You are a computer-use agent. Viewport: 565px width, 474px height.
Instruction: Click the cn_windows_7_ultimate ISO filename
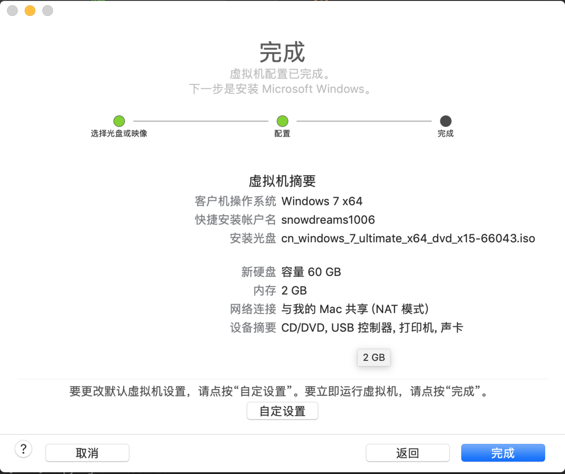click(409, 238)
